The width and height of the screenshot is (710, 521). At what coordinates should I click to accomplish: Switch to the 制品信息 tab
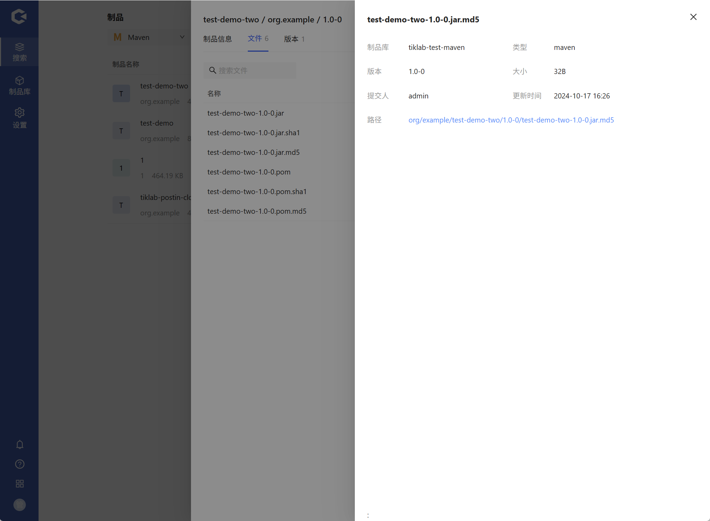(x=217, y=39)
